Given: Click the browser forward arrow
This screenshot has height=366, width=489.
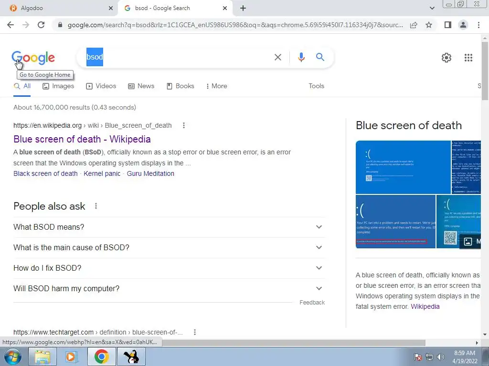Looking at the screenshot, I should [26, 25].
